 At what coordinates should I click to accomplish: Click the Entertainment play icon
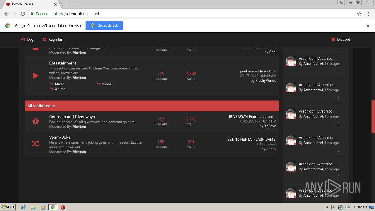(x=35, y=76)
